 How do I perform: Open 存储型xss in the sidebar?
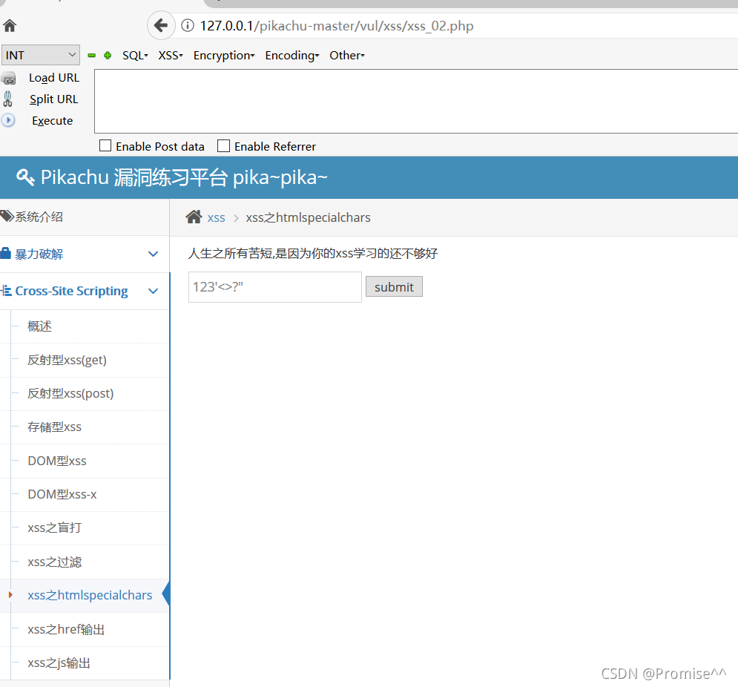click(x=54, y=427)
